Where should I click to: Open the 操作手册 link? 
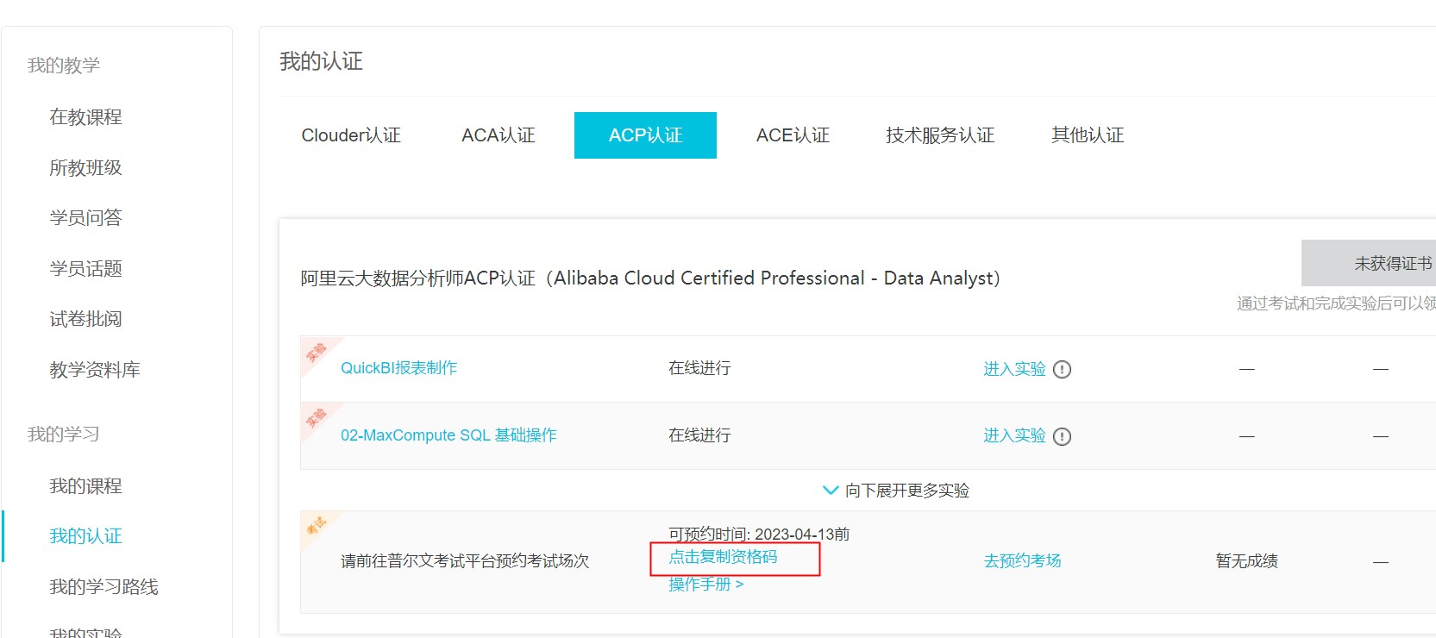pos(705,585)
